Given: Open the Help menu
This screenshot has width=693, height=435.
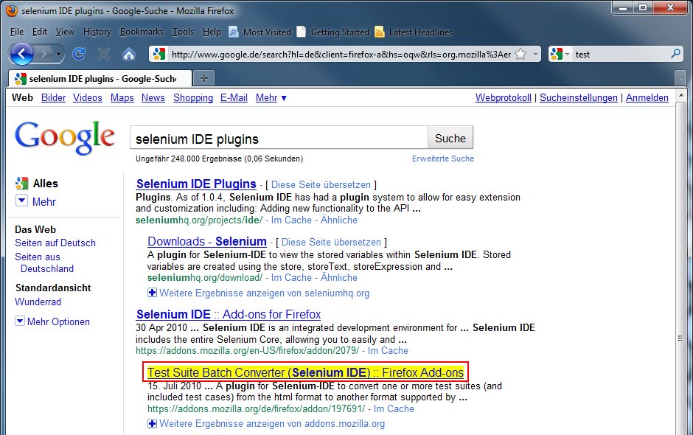Looking at the screenshot, I should 212,32.
